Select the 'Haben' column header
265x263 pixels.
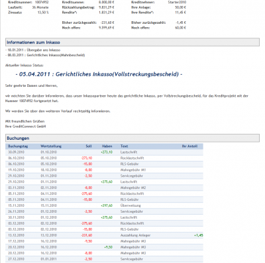(x=107, y=146)
